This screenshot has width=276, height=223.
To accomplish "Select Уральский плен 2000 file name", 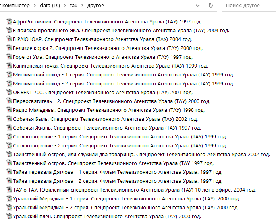I will pos(107,216).
